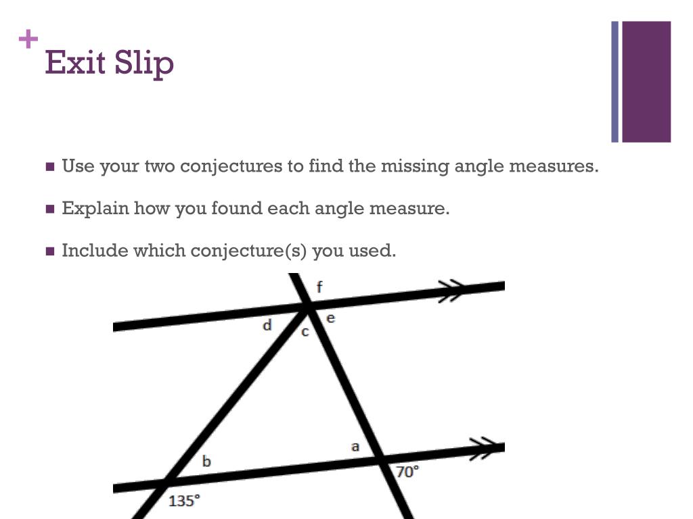This screenshot has width=693, height=519.
Task: Click the angle label b
Action: tap(206, 461)
